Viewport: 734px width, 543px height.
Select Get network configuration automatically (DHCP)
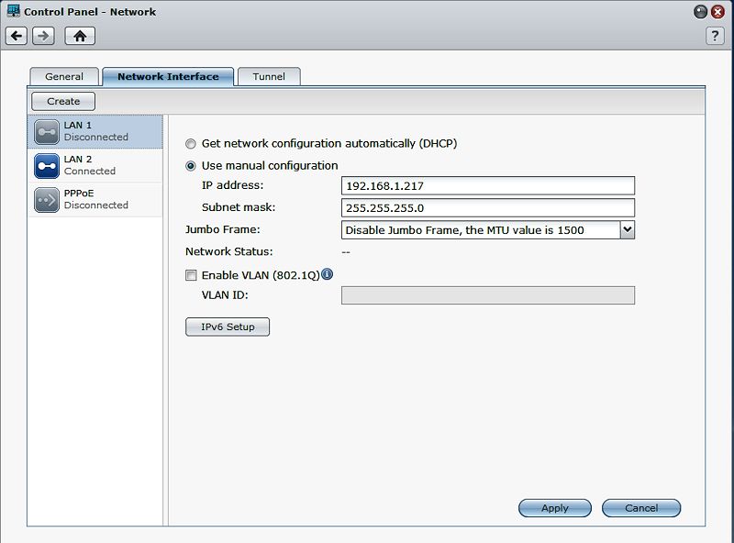coord(190,144)
